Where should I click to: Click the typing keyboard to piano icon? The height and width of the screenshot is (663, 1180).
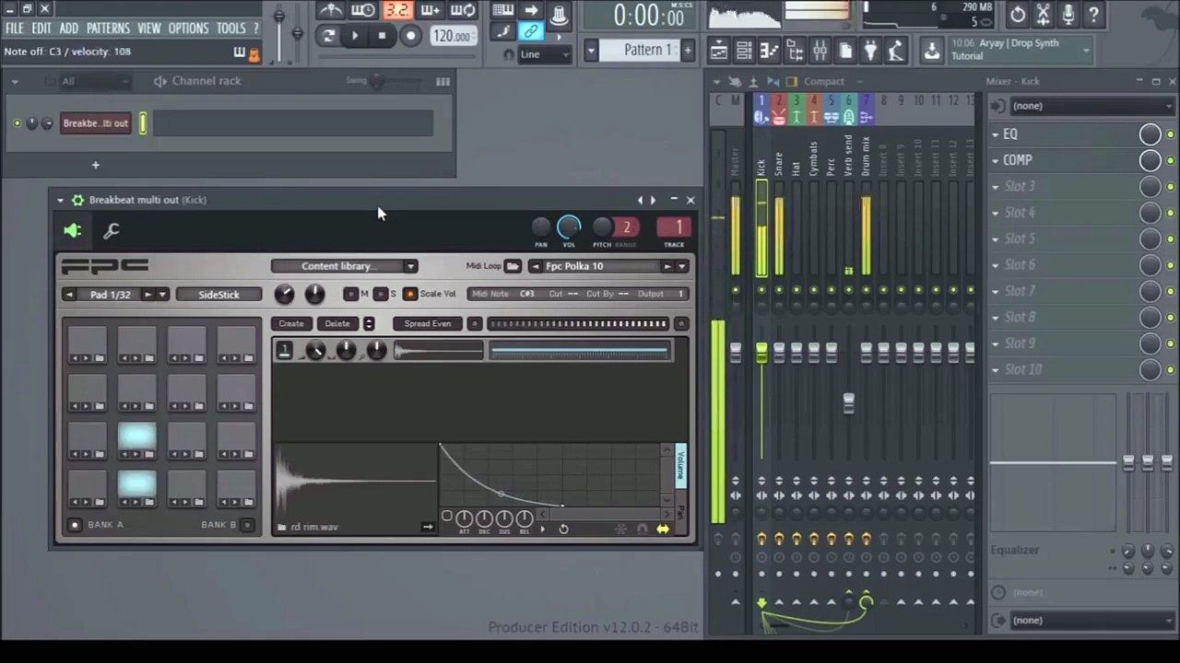(502, 10)
